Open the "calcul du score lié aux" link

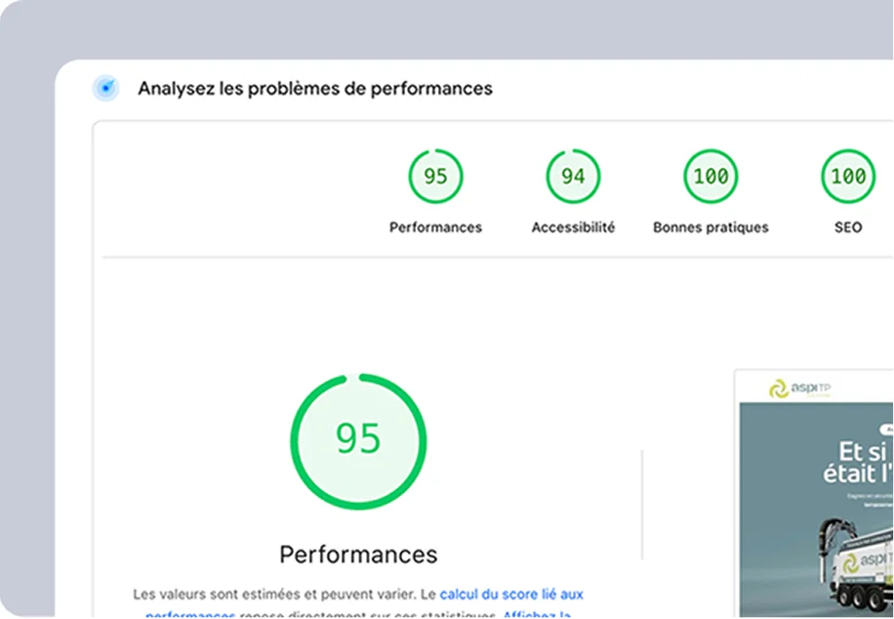point(511,594)
